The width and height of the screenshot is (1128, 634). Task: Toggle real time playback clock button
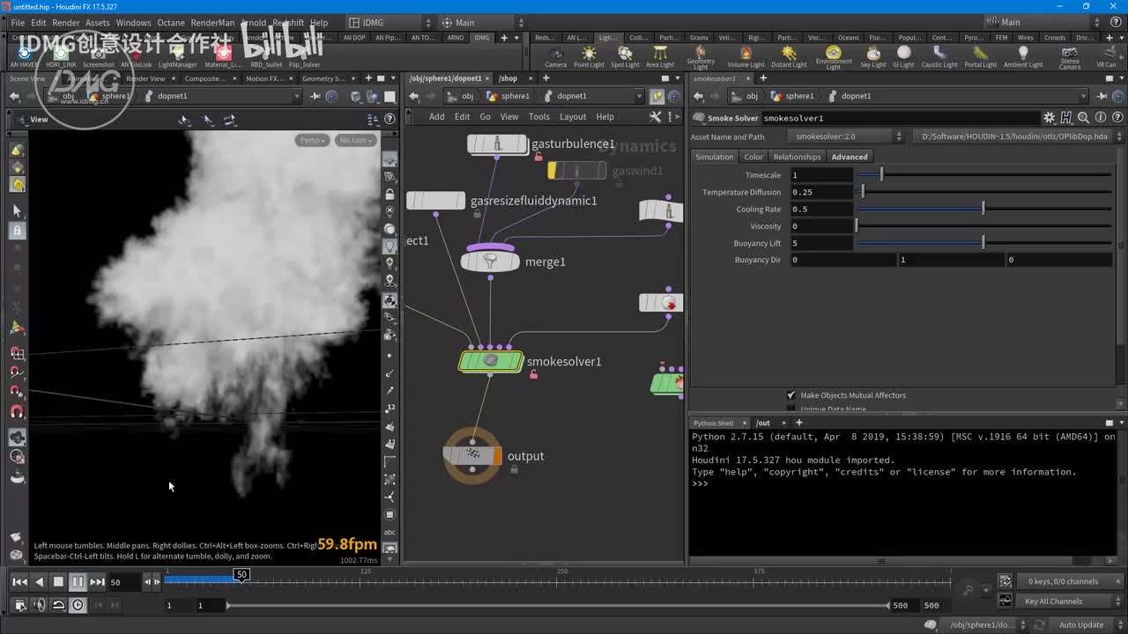click(x=78, y=605)
